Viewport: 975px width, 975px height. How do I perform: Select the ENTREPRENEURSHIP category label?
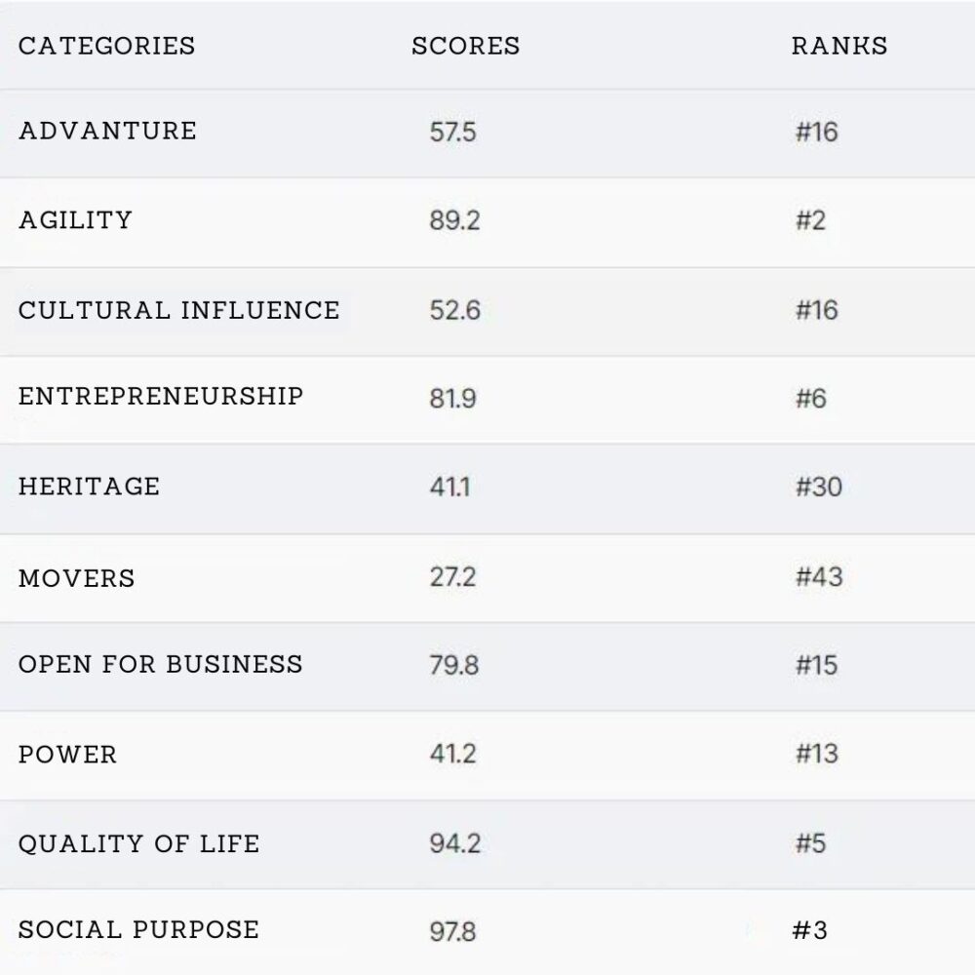coord(161,397)
